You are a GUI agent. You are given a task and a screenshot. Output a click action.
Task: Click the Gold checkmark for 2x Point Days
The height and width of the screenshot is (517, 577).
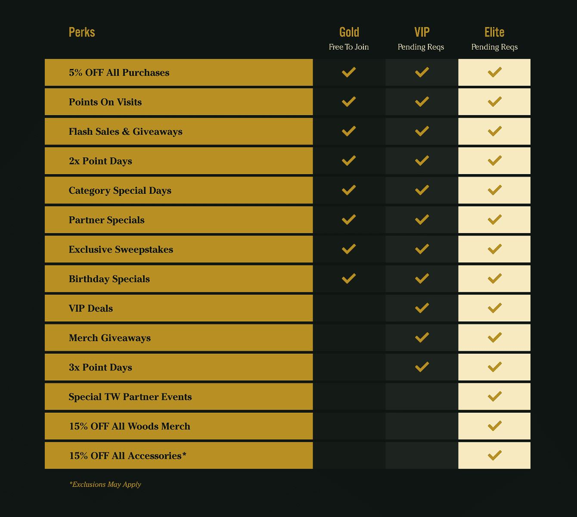[349, 160]
